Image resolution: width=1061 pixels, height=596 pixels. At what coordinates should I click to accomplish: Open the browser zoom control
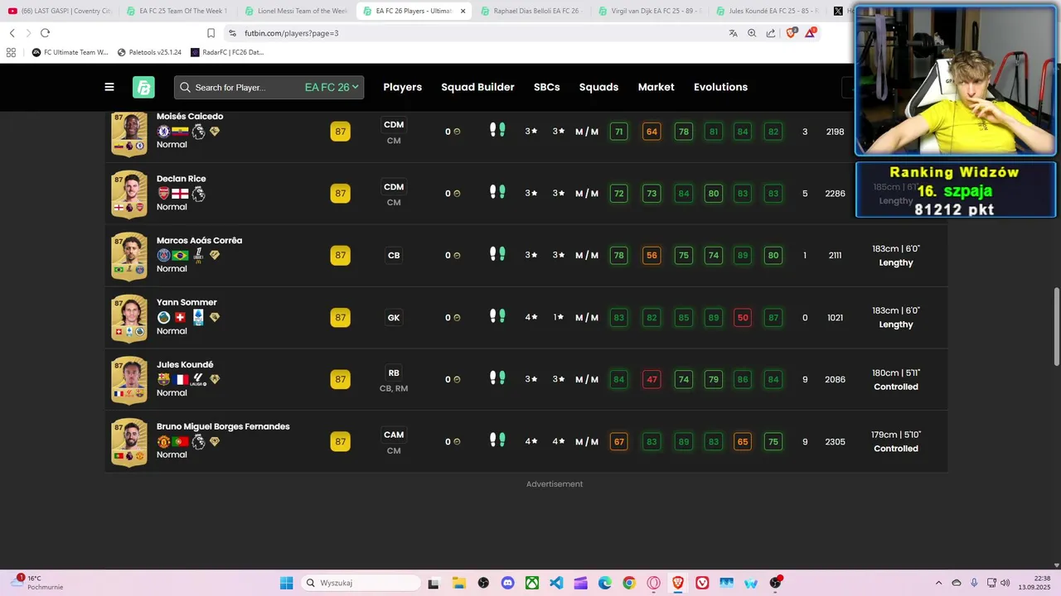[752, 33]
